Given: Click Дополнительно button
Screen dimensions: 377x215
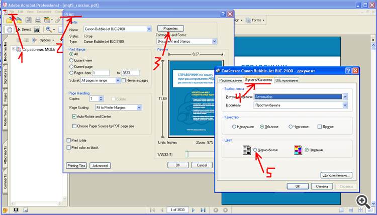Looking at the screenshot, I should 336,175.
